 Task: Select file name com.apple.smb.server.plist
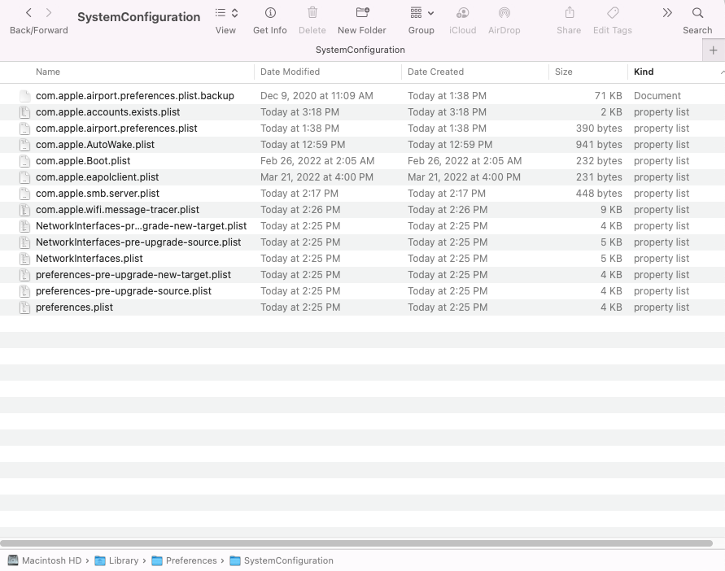click(x=98, y=194)
